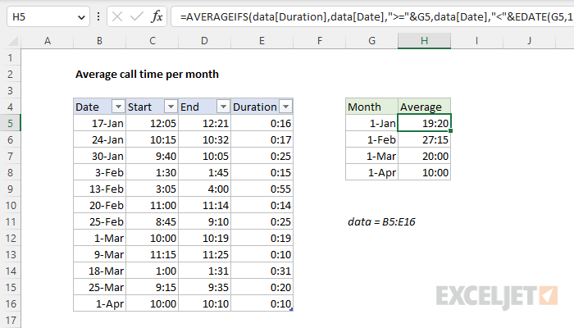
Task: Select column G header
Action: tap(372, 41)
